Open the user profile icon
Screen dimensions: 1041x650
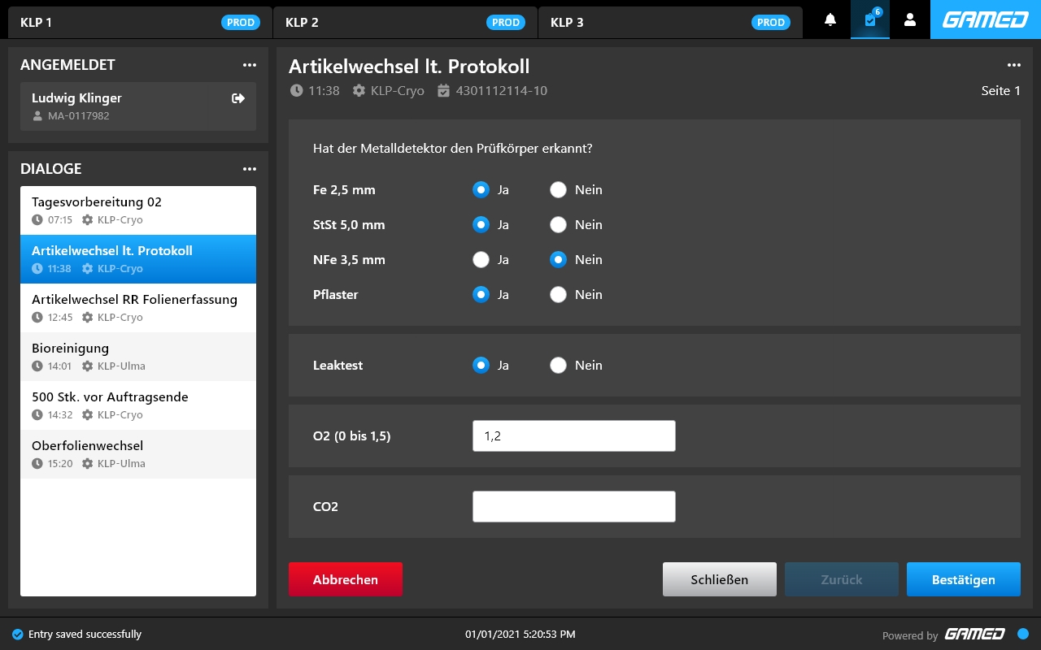point(910,19)
